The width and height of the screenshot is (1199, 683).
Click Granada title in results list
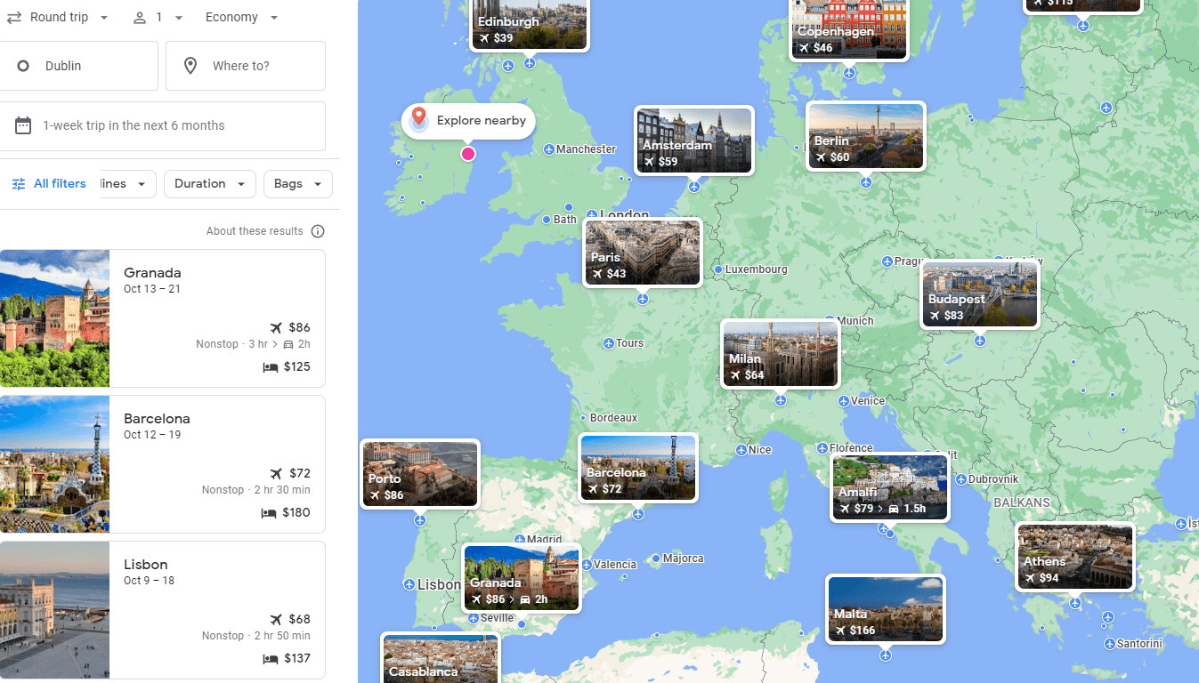[152, 273]
